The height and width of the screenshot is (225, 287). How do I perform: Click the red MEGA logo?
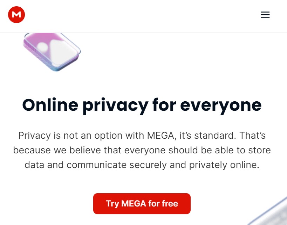16,15
